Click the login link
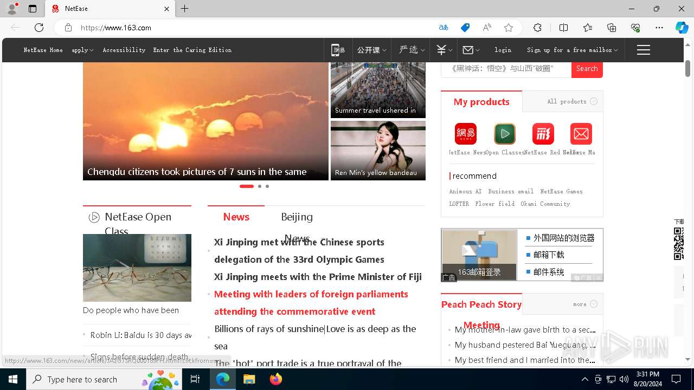 pyautogui.click(x=503, y=50)
